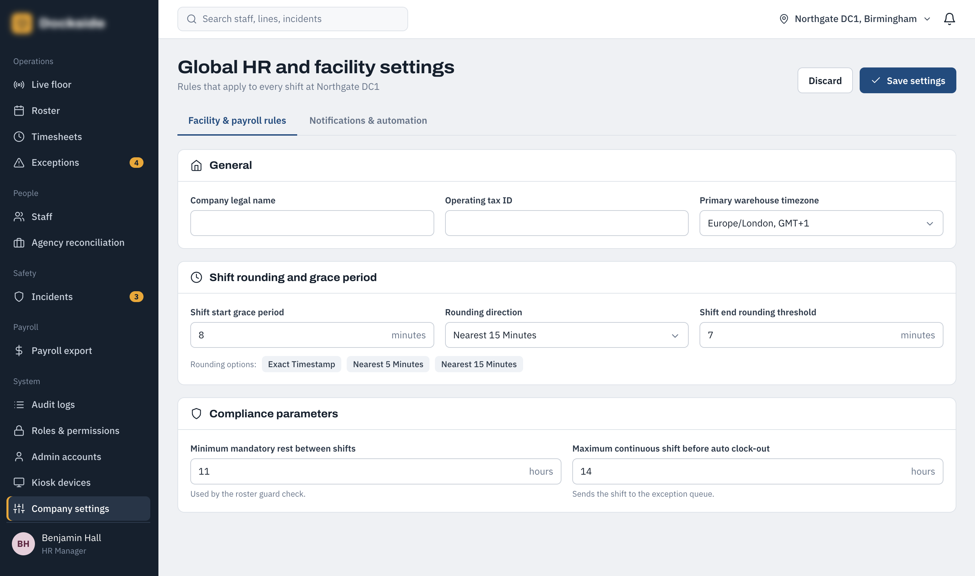Click the Save settings button
The image size is (975, 576).
click(907, 81)
